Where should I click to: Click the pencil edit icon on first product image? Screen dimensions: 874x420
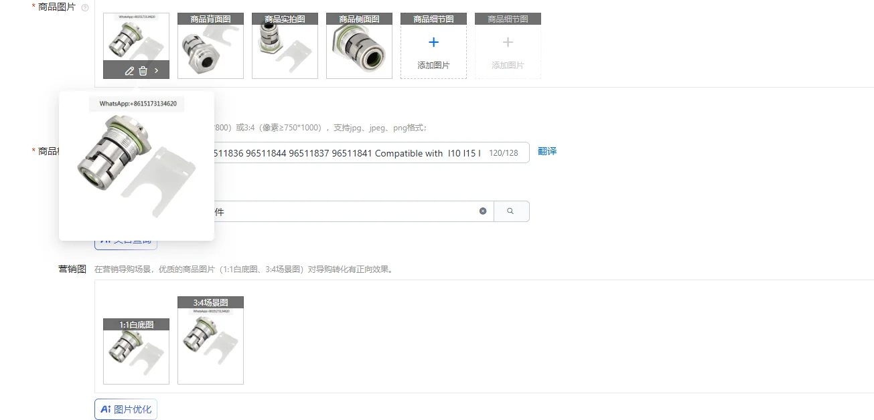point(129,71)
